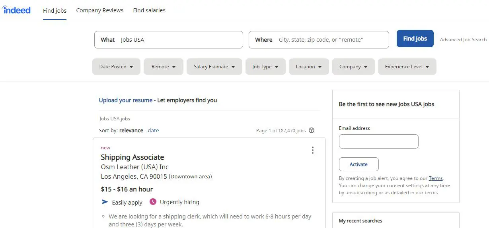Click the My recent searches heading
The width and height of the screenshot is (489, 228).
(x=360, y=221)
